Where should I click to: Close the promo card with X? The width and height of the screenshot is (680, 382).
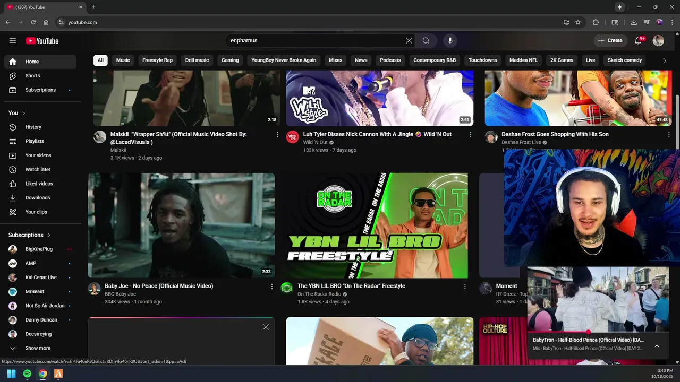click(x=266, y=327)
